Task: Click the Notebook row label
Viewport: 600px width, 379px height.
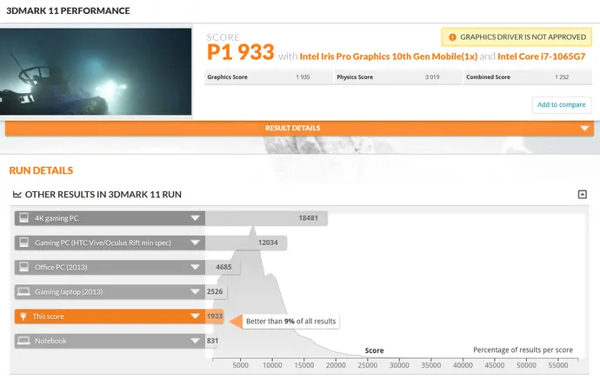Action: [50, 341]
